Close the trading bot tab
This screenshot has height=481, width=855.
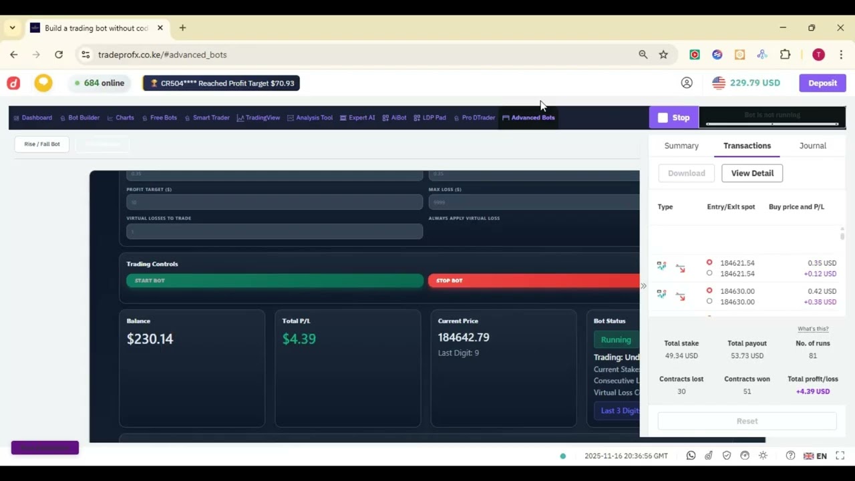pos(160,28)
